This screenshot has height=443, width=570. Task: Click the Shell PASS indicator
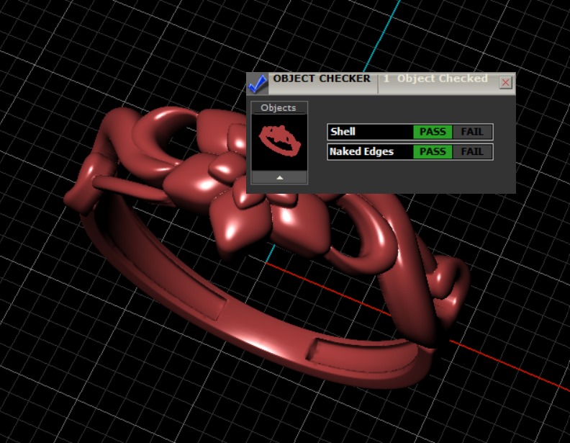[x=433, y=132]
